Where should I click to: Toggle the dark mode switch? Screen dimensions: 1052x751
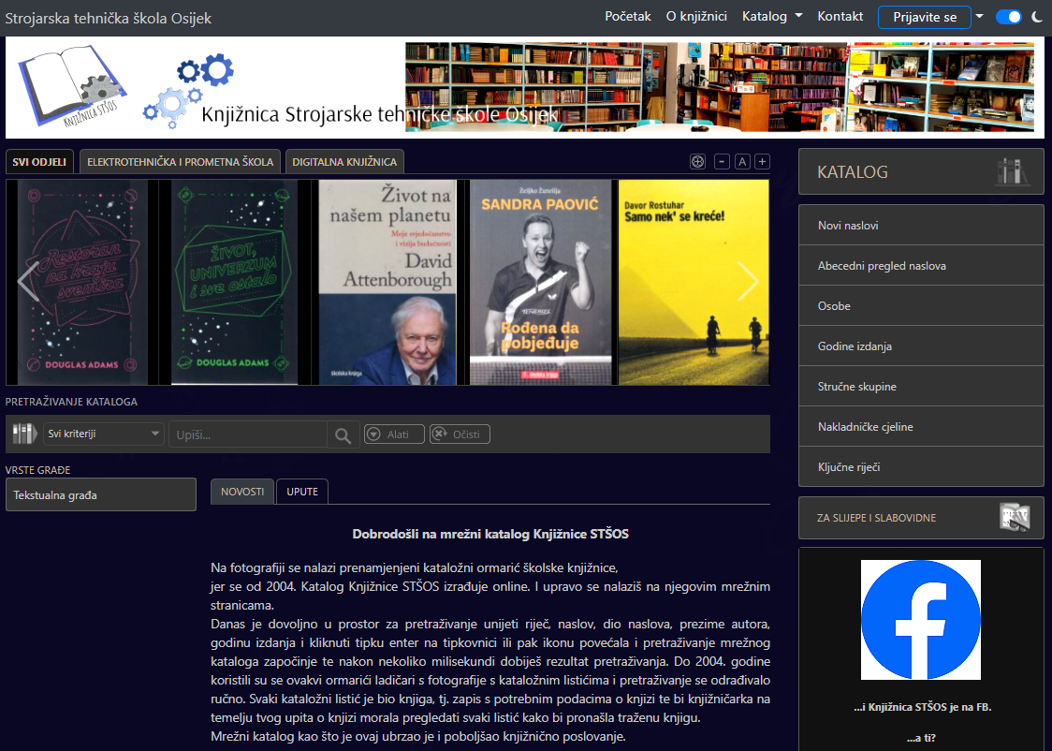point(1008,17)
